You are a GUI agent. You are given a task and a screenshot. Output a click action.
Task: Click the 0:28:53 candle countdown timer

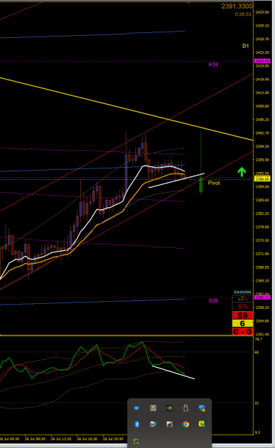click(243, 14)
